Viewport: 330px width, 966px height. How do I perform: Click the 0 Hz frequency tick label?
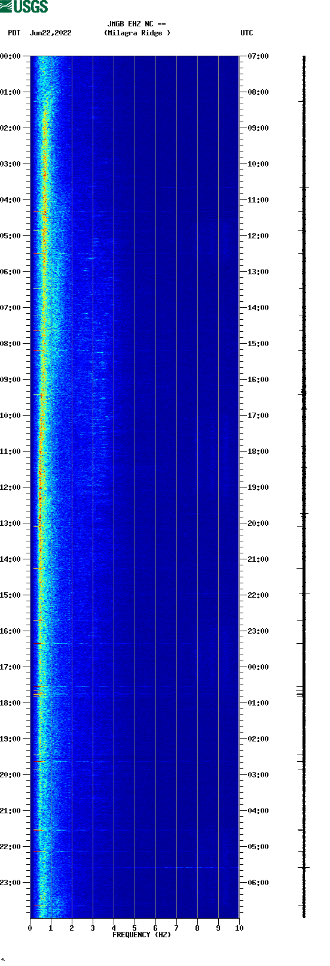[x=30, y=928]
